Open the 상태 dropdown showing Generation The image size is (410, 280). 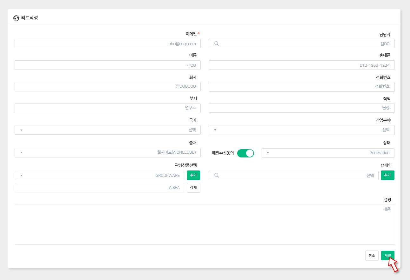328,153
